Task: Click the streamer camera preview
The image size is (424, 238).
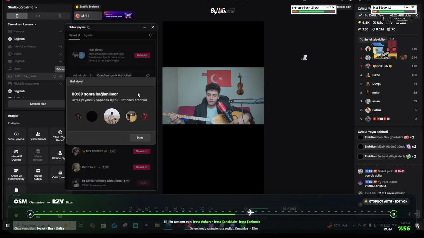Action: pyautogui.click(x=213, y=96)
